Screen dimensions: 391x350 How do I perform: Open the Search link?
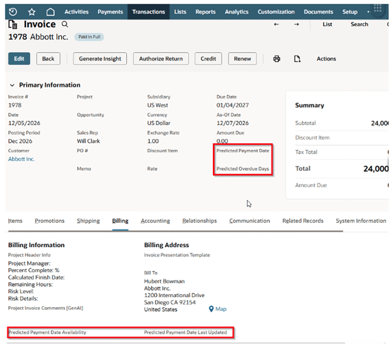tap(359, 24)
